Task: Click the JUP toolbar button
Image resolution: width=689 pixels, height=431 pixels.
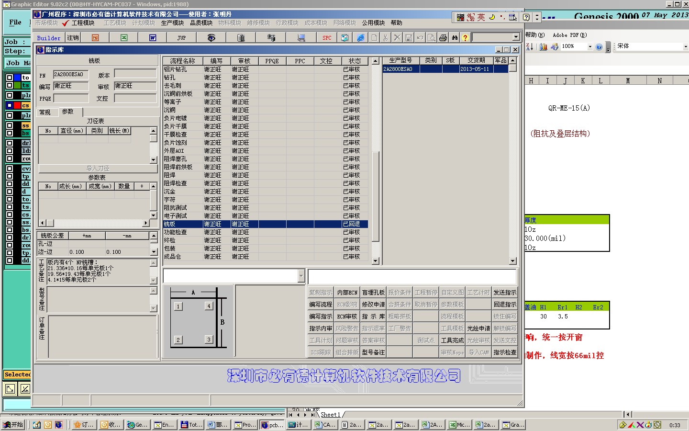Action: 181,38
